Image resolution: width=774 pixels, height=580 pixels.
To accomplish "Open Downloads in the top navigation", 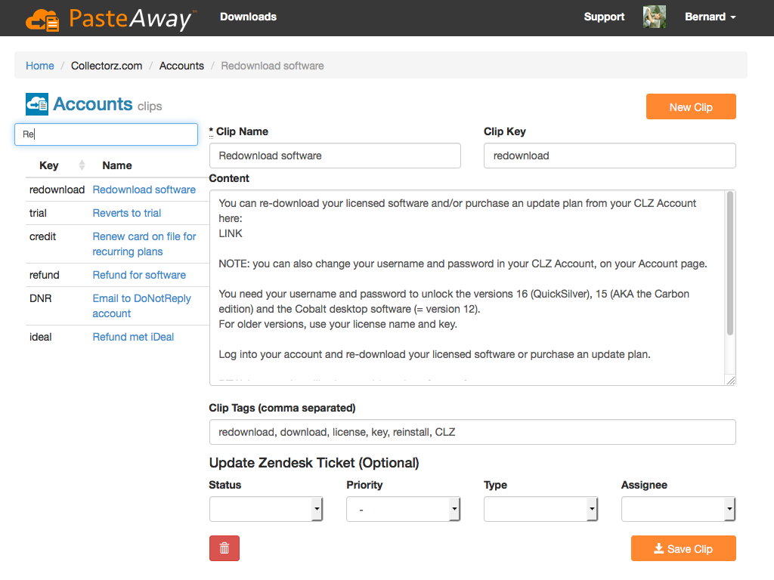I will 248,17.
